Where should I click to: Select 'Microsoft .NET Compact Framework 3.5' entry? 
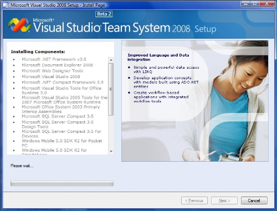[x=63, y=82]
